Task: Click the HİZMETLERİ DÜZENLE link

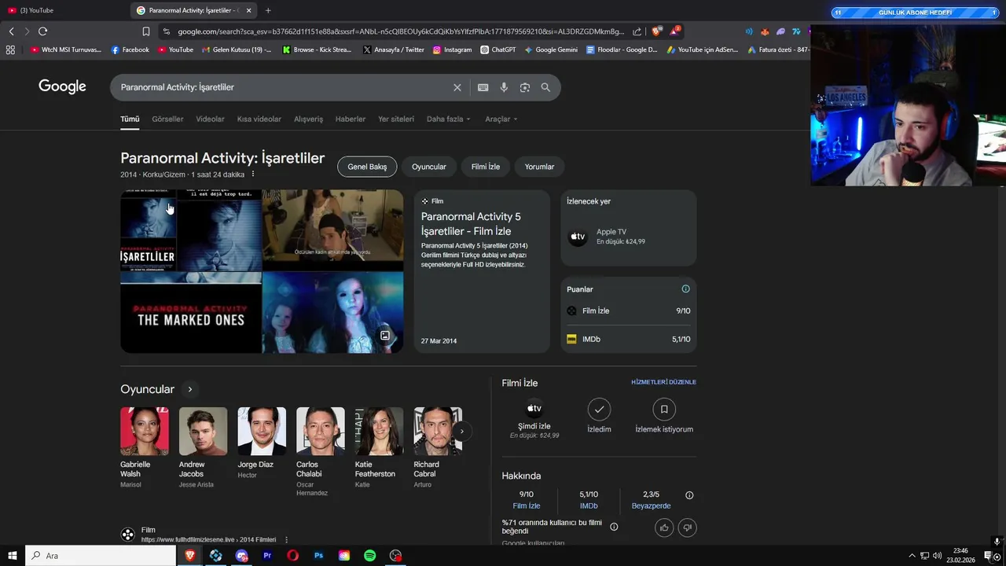Action: pyautogui.click(x=663, y=382)
